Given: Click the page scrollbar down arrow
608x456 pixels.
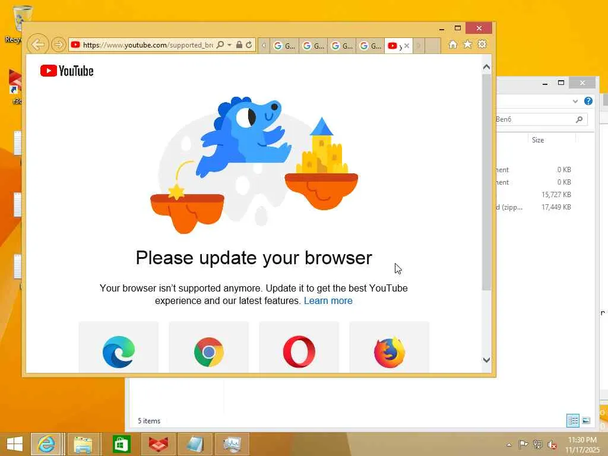Looking at the screenshot, I should tap(487, 360).
